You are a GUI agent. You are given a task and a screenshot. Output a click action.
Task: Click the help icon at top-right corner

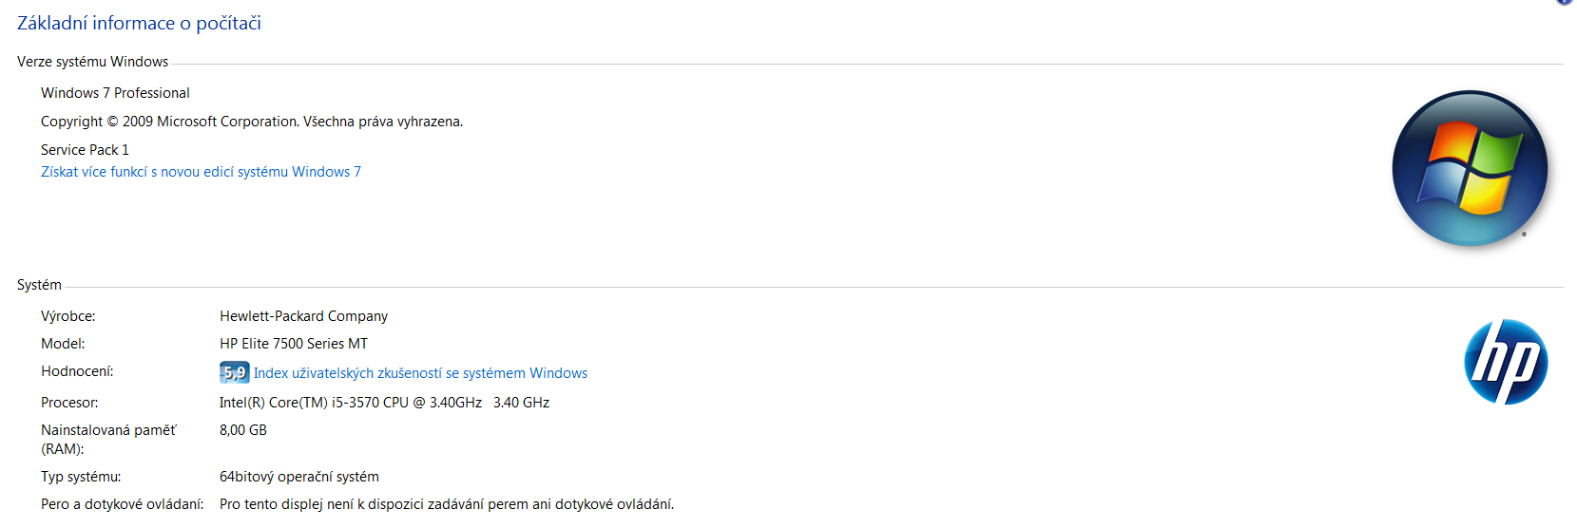coord(1565,2)
